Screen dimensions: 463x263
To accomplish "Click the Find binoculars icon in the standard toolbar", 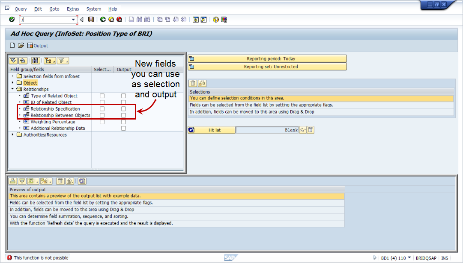I will [x=139, y=19].
